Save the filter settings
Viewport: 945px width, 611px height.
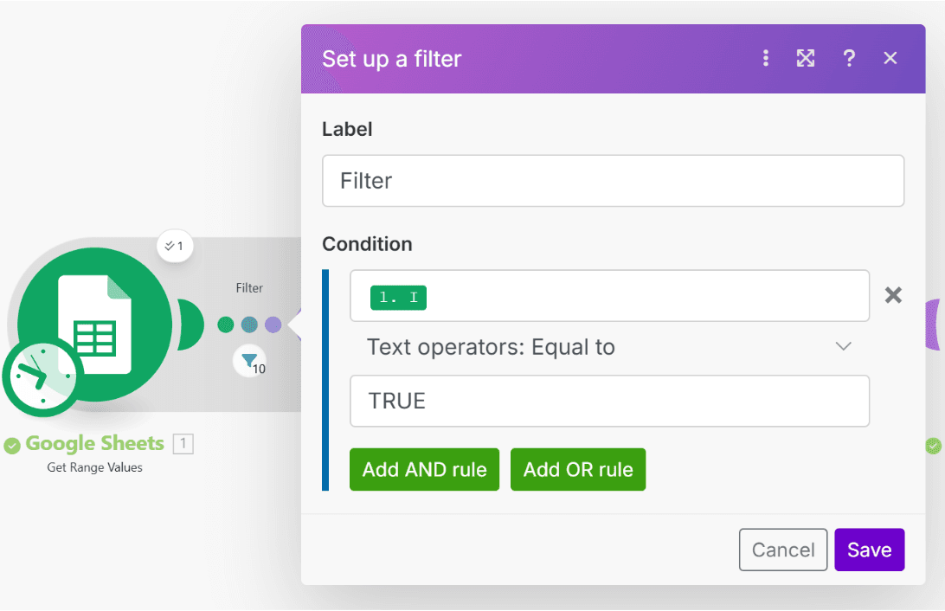tap(869, 550)
